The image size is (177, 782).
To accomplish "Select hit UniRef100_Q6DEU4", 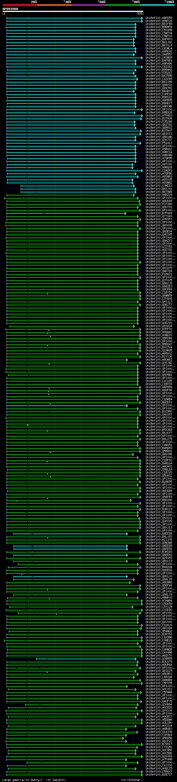I will tap(159, 232).
